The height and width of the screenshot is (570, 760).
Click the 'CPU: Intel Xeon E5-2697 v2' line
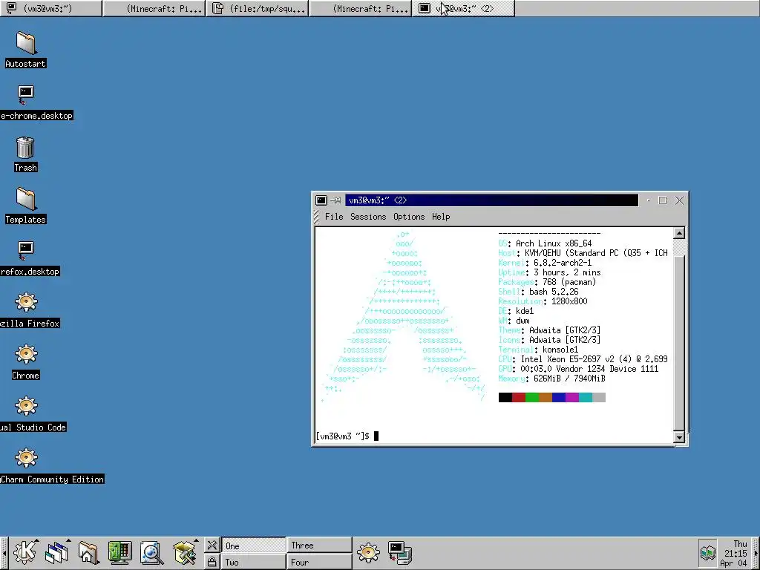point(583,359)
